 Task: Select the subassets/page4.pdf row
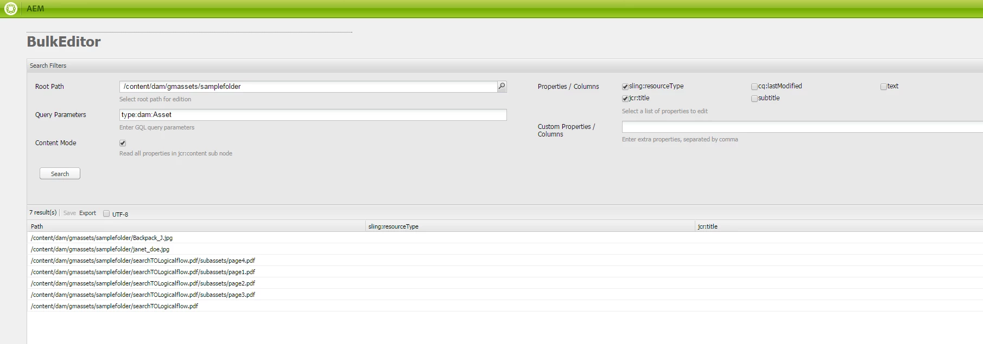tap(505, 261)
